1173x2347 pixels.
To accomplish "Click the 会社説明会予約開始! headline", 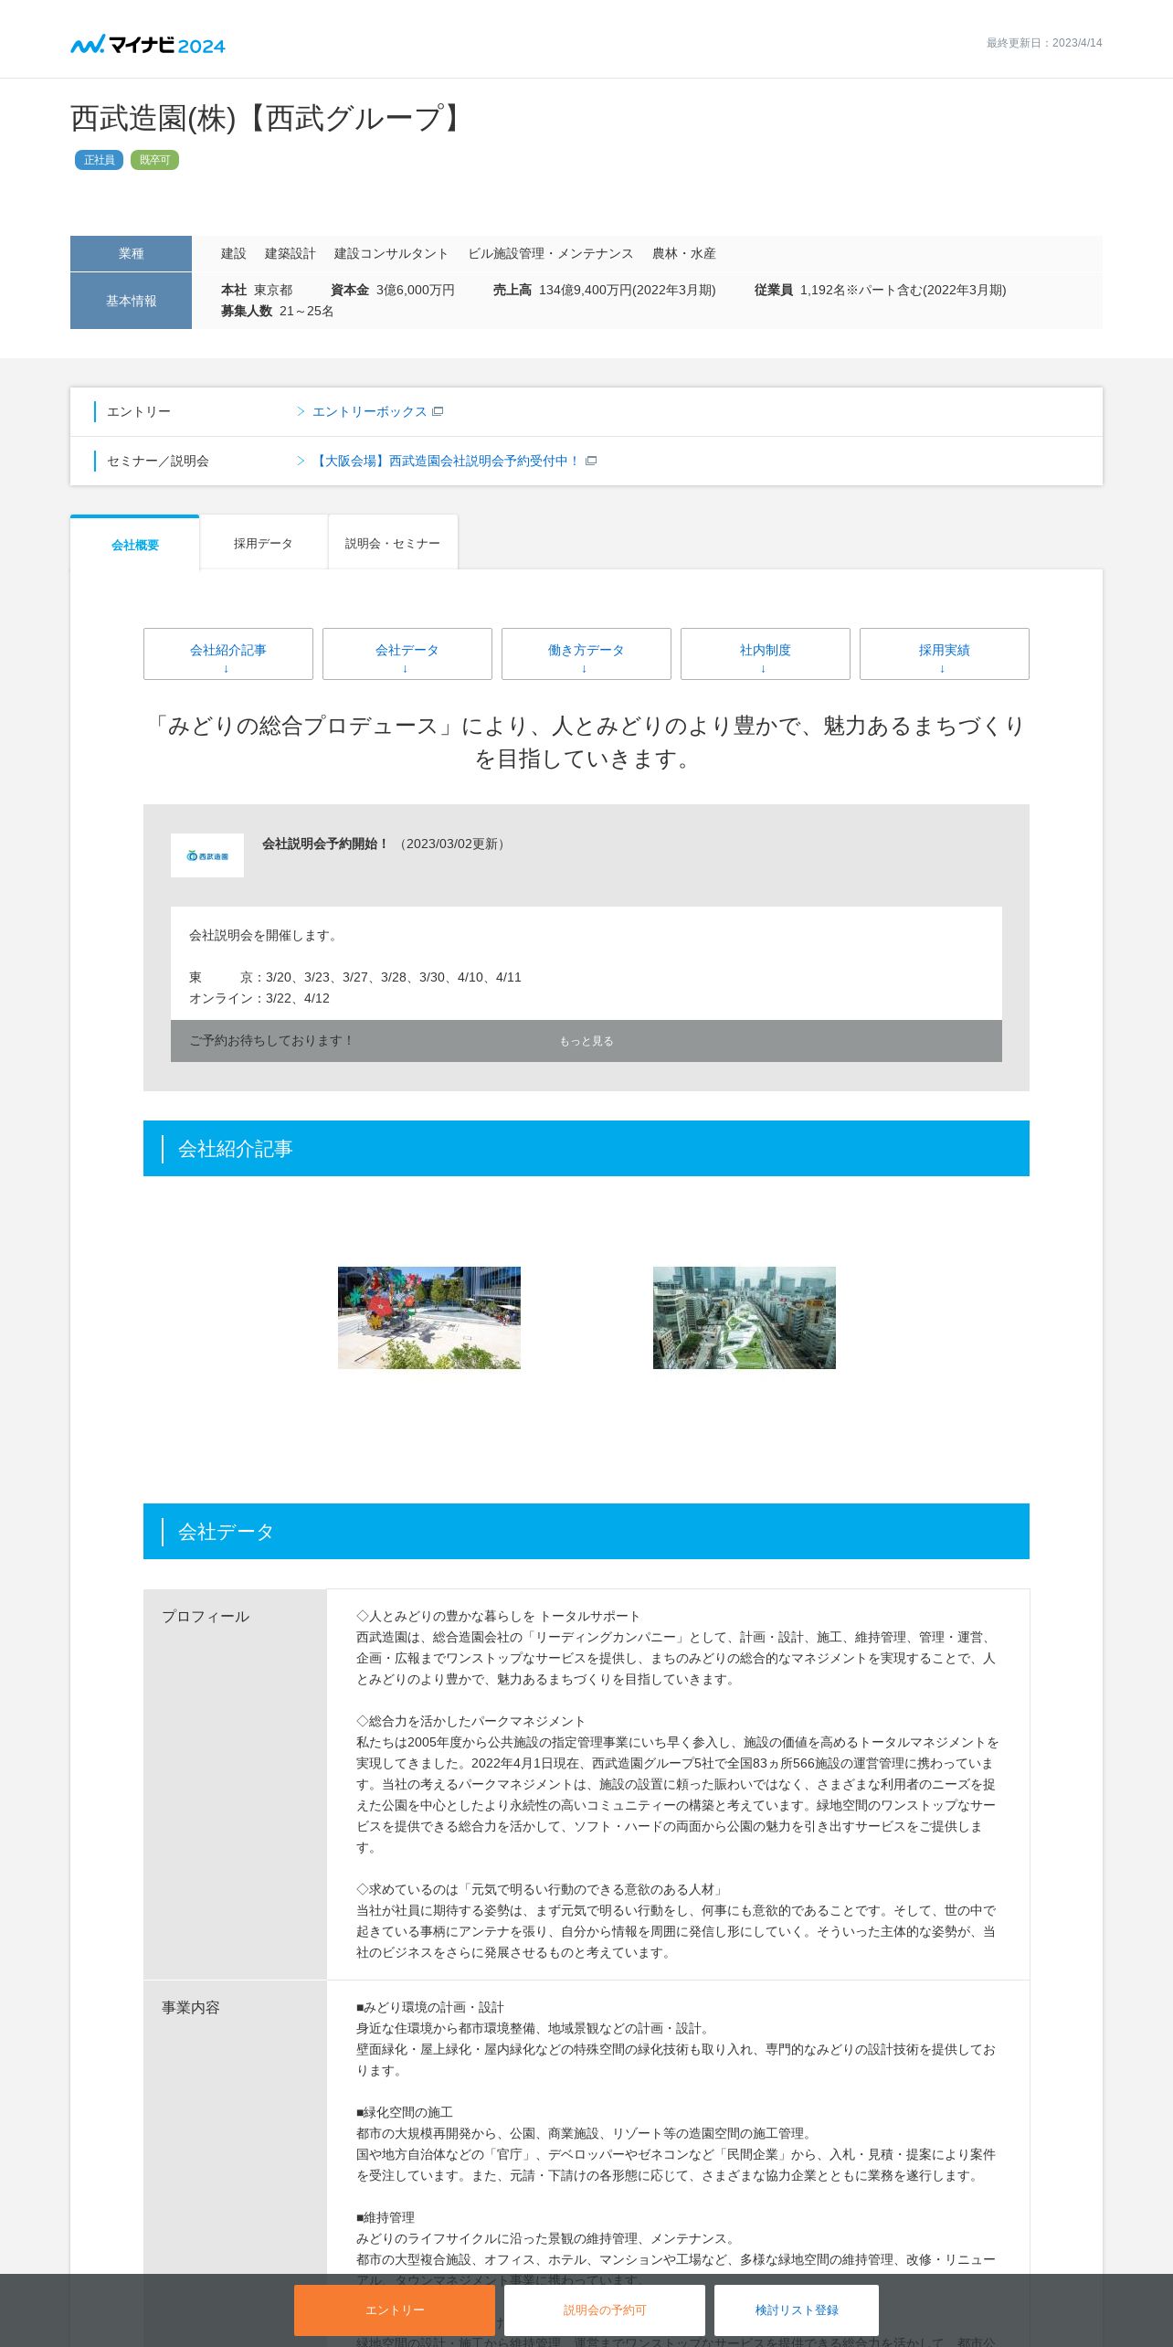I will [326, 844].
